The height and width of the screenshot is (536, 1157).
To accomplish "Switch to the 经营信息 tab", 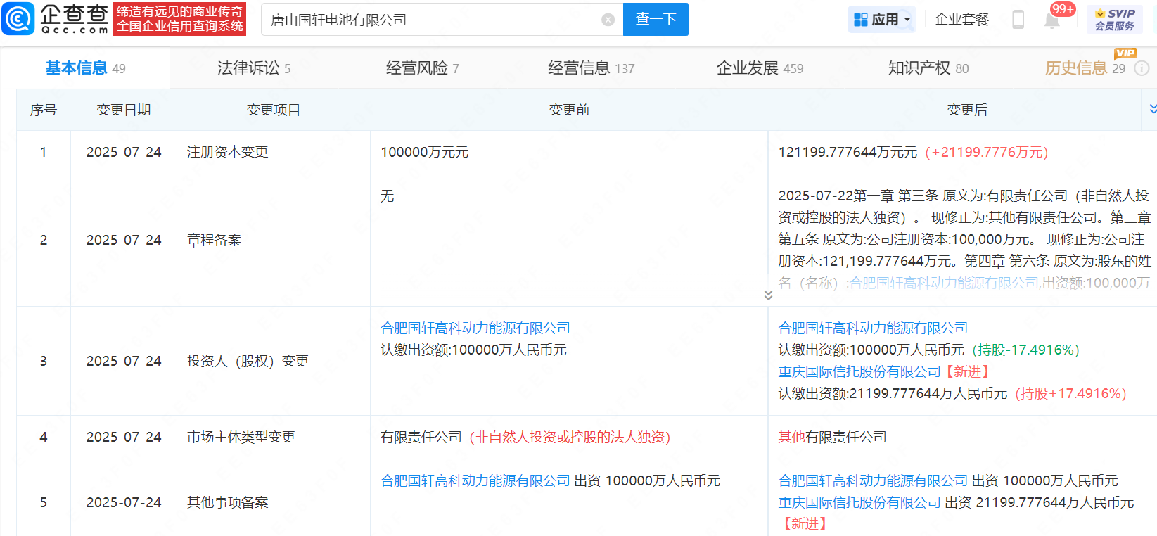I will pos(592,68).
